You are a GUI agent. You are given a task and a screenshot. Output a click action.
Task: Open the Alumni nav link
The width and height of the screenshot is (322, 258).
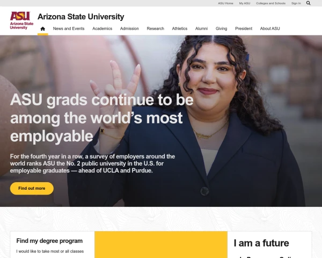(x=201, y=28)
